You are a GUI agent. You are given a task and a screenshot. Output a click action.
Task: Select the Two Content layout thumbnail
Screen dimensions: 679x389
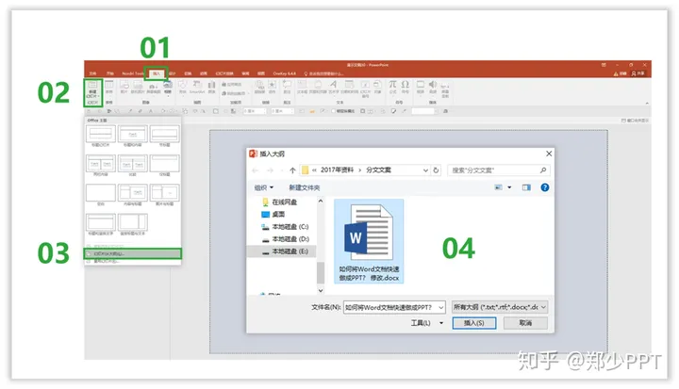click(x=101, y=163)
